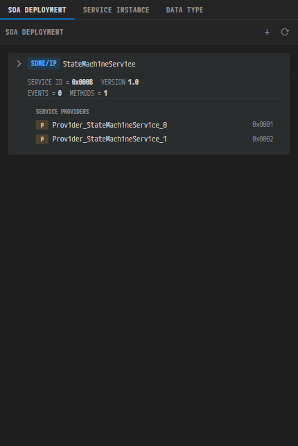Click the version value 1.0
The image size is (298, 446).
pyautogui.click(x=133, y=83)
